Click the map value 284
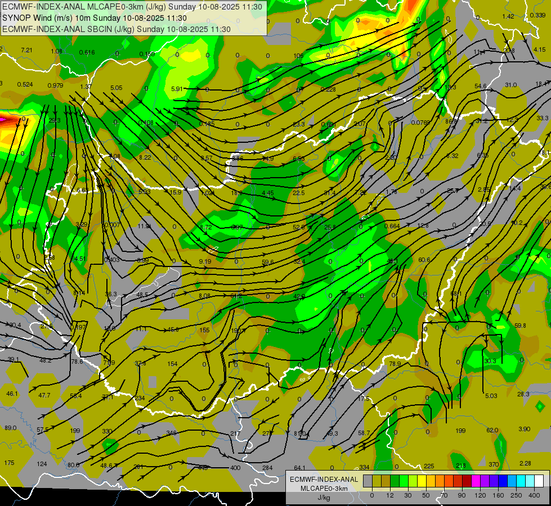The height and width of the screenshot is (506, 551). tap(267, 468)
